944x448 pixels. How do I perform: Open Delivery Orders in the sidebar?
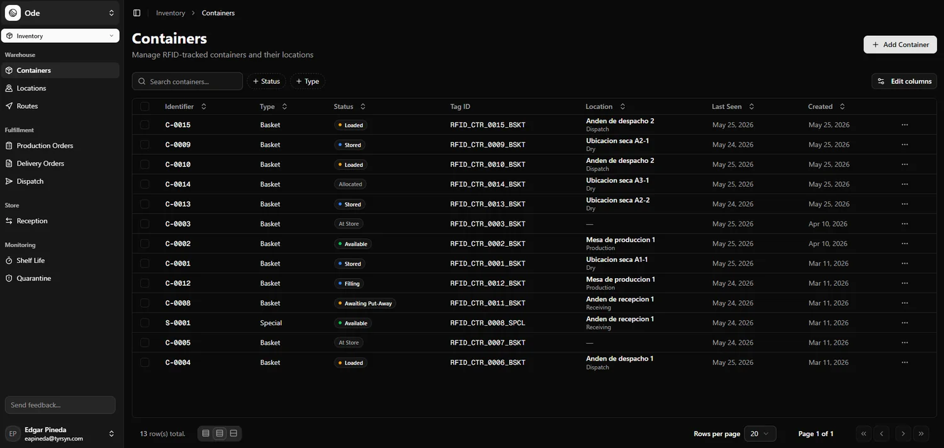pos(60,163)
